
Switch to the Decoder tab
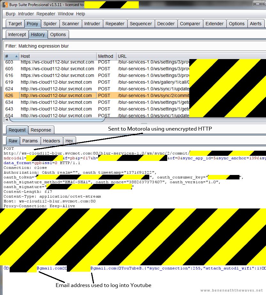click(166, 24)
